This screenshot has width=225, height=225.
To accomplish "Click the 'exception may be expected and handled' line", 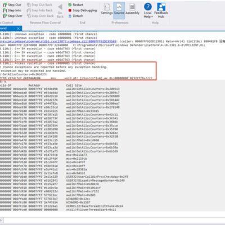I will click(33, 71).
